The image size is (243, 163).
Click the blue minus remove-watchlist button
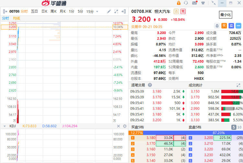(238, 26)
